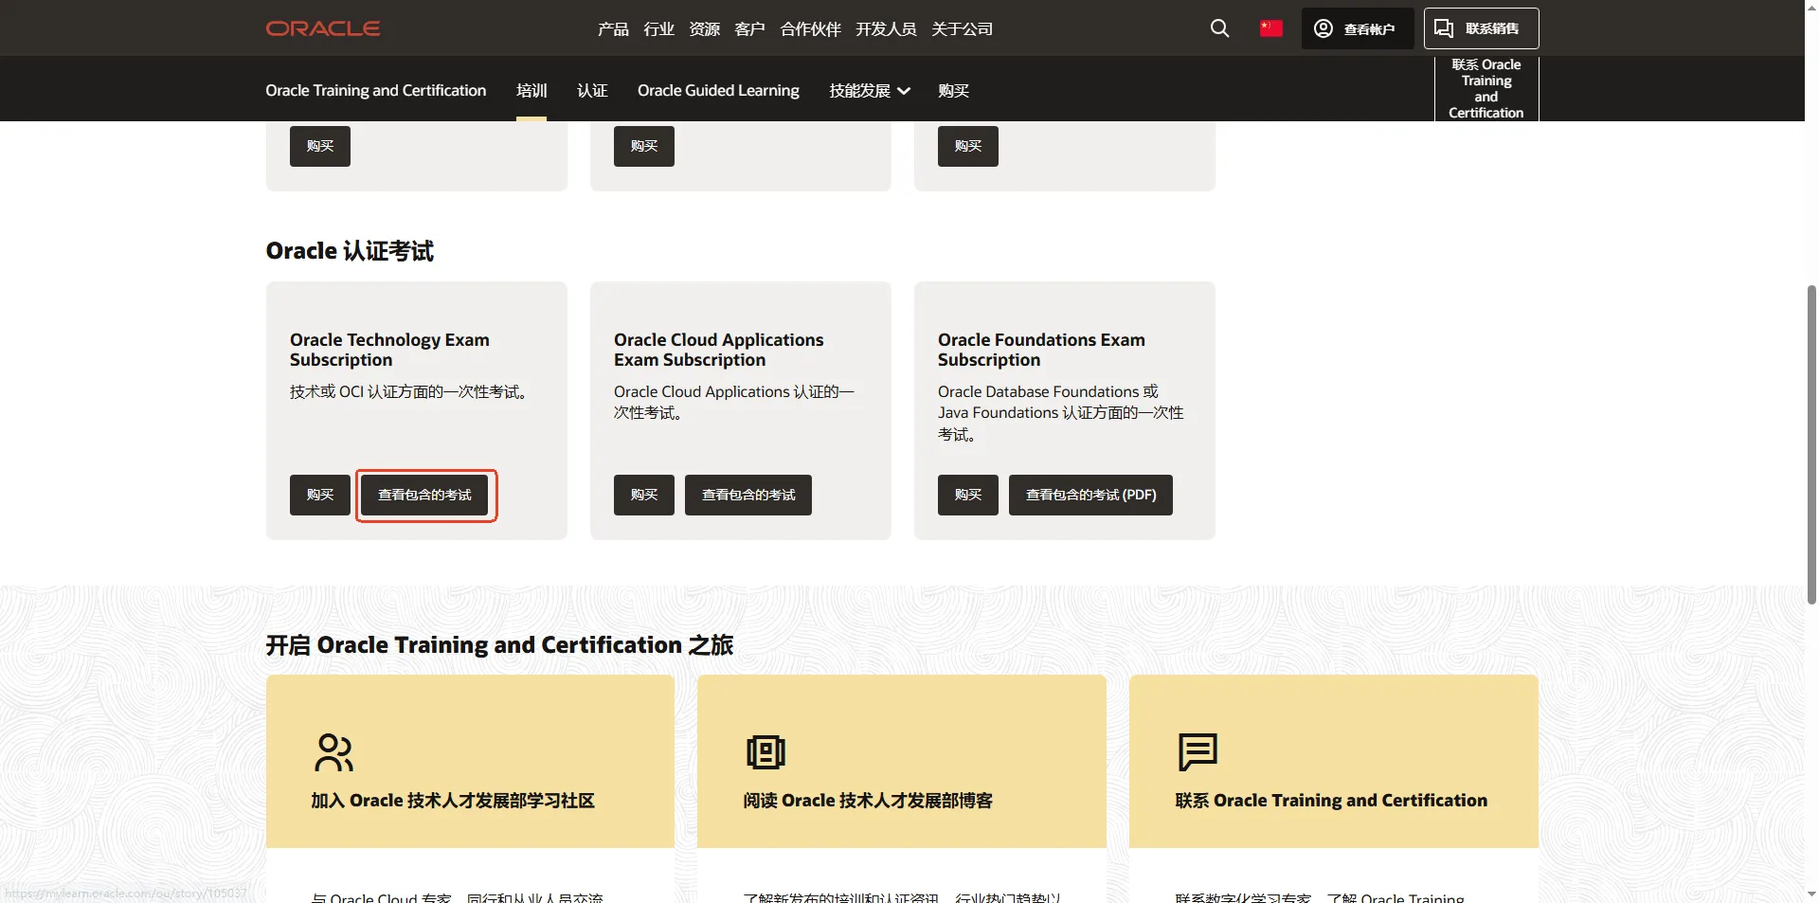
Task: Click Oracle Foundations Exam Subscription title
Action: [1041, 350]
